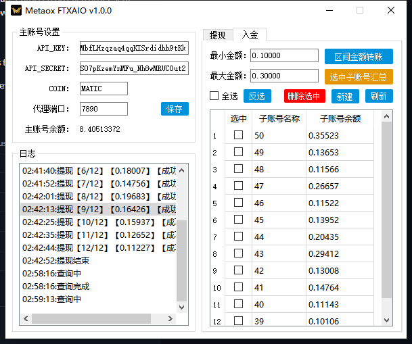Check the box for sub-account 47
This screenshot has width=412, height=344.
pyautogui.click(x=238, y=186)
